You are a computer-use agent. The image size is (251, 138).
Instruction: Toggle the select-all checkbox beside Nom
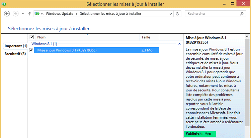pos(32,37)
